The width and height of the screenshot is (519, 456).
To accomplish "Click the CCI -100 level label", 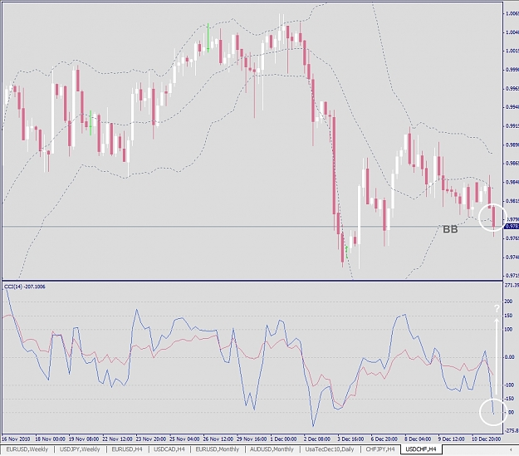I will pos(509,385).
